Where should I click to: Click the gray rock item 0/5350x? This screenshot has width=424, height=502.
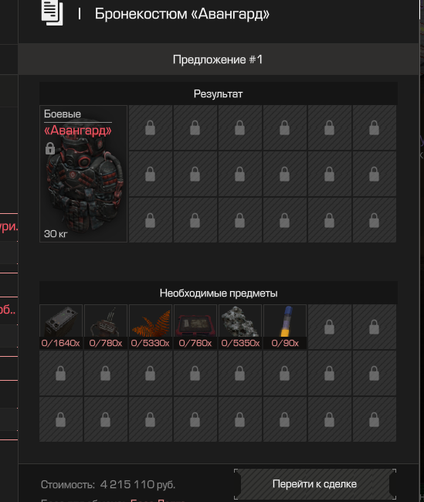pyautogui.click(x=240, y=327)
